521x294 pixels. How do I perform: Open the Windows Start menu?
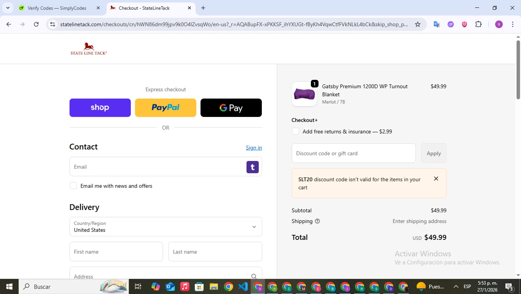[9, 287]
